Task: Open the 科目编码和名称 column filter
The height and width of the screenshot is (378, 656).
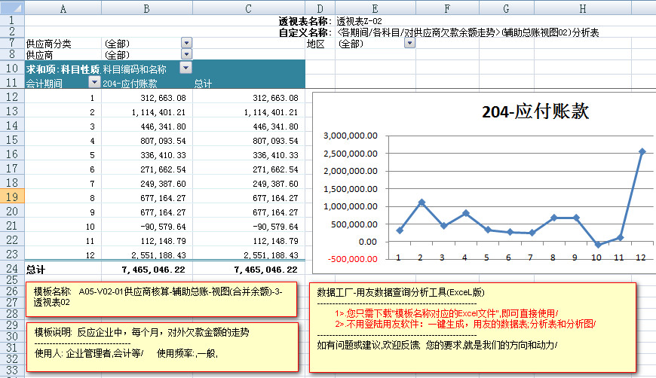Action: 185,69
